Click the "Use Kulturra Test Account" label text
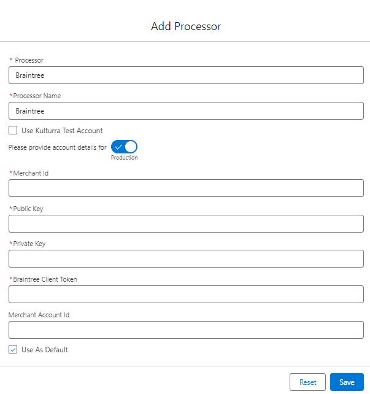The height and width of the screenshot is (394, 370). pyautogui.click(x=62, y=131)
